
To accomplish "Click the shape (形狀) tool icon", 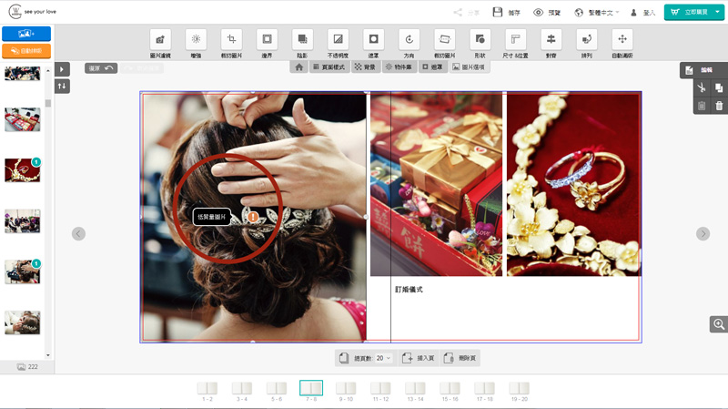I will point(479,39).
